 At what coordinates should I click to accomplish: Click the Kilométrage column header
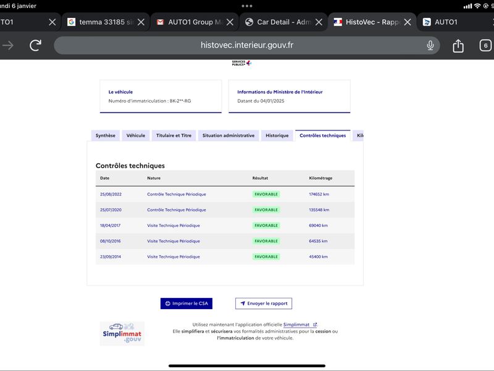[x=320, y=178]
